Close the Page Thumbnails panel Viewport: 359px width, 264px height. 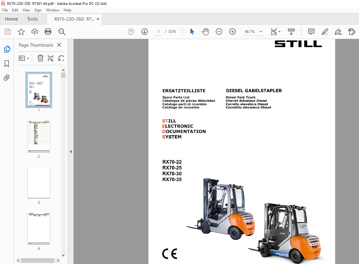coord(59,45)
